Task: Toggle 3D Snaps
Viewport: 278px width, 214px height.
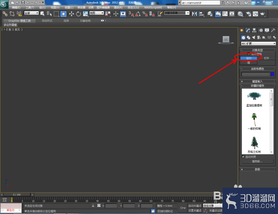Action: pyautogui.click(x=131, y=14)
